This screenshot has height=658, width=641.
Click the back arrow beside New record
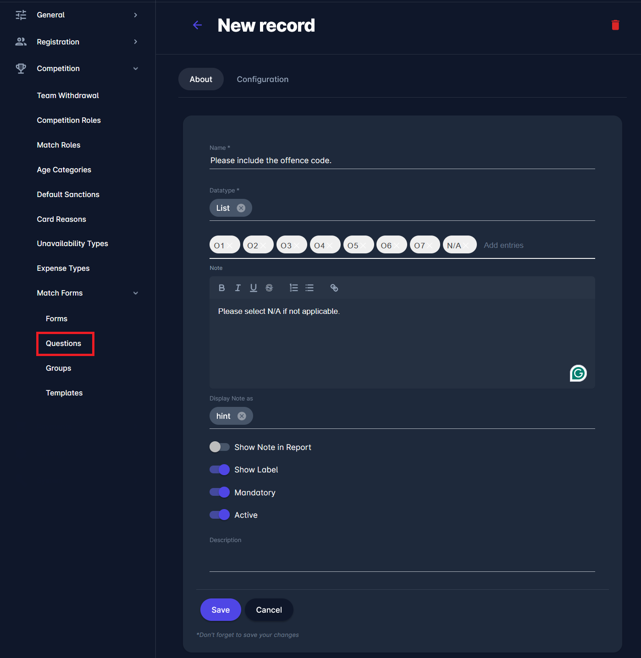[x=197, y=25]
